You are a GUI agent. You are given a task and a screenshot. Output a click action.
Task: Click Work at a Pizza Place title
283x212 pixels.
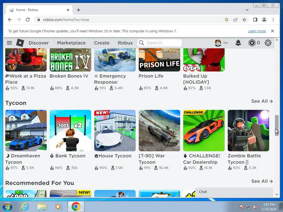click(x=26, y=79)
